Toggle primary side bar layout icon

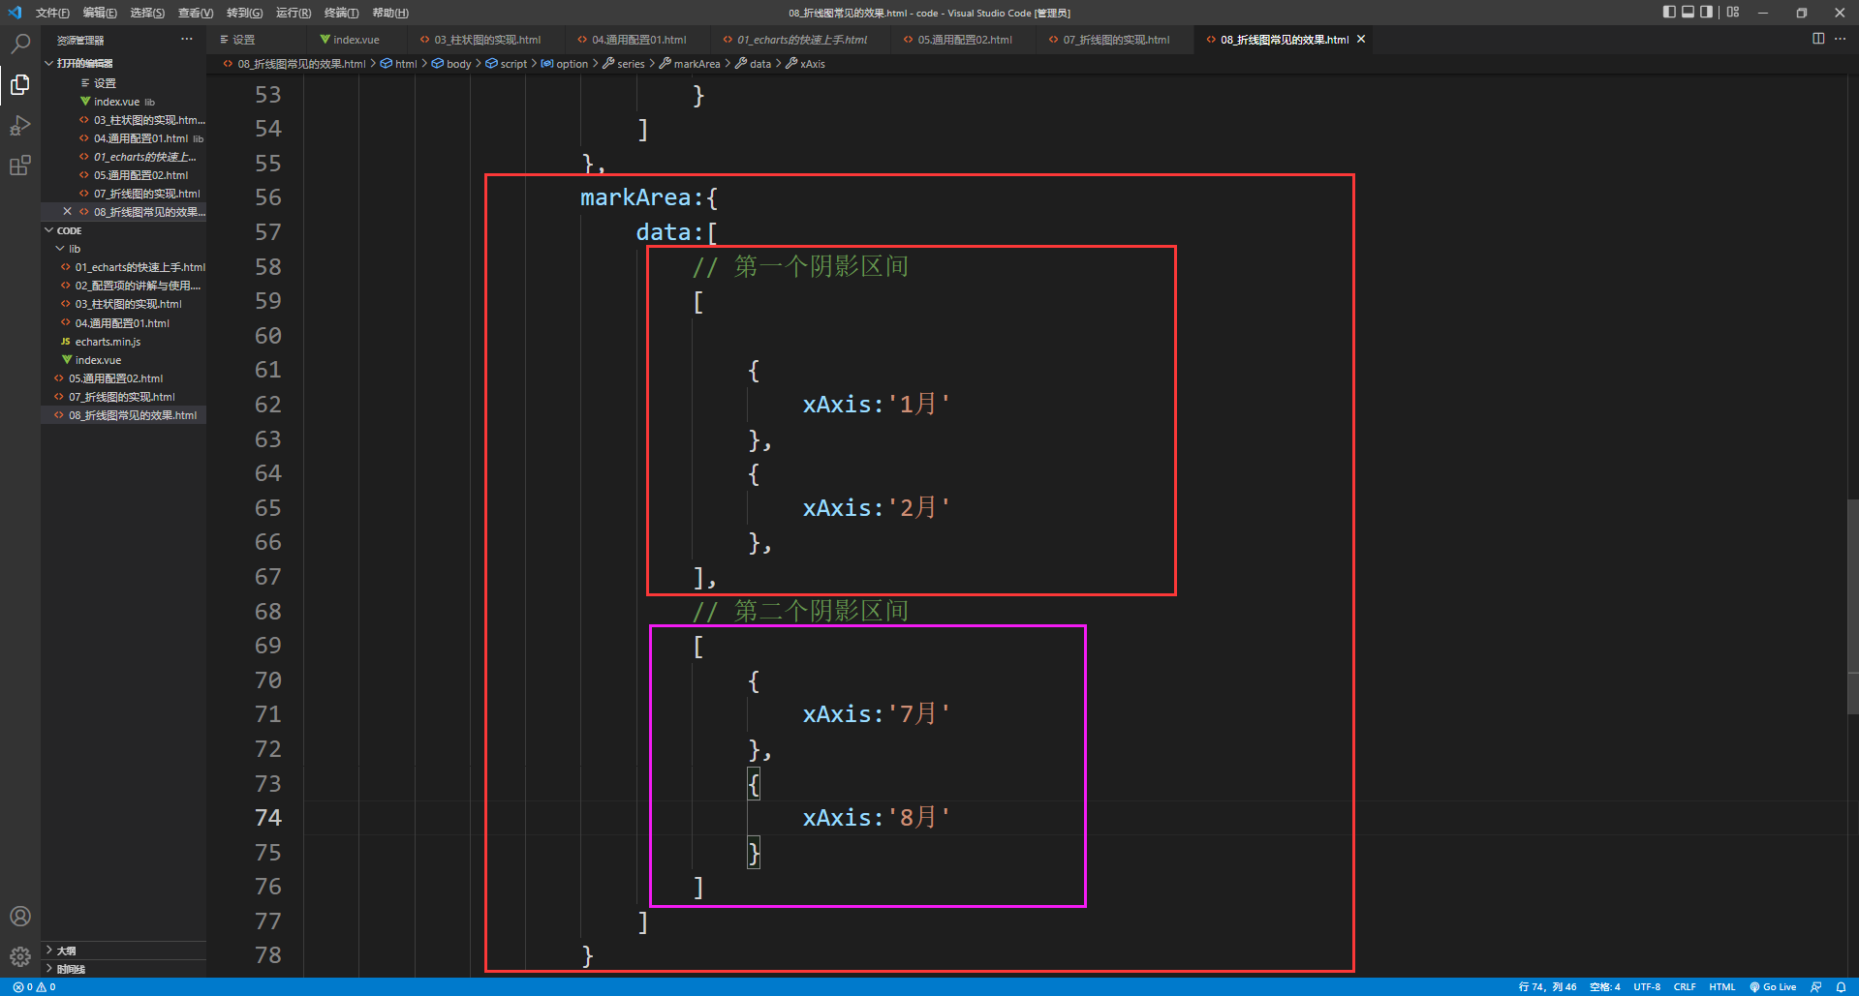pos(1669,13)
